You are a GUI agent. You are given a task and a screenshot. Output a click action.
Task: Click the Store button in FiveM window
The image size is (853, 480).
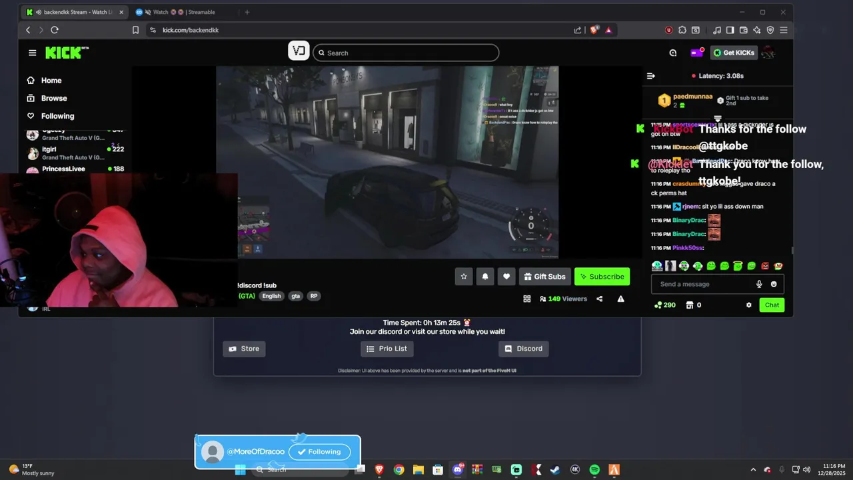[244, 349]
